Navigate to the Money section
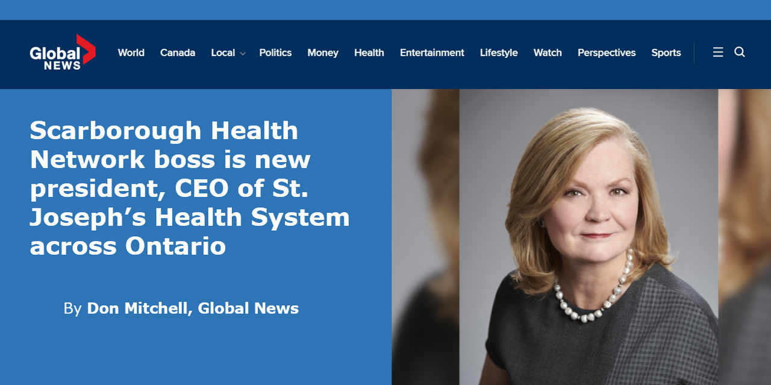The height and width of the screenshot is (385, 771). (323, 53)
